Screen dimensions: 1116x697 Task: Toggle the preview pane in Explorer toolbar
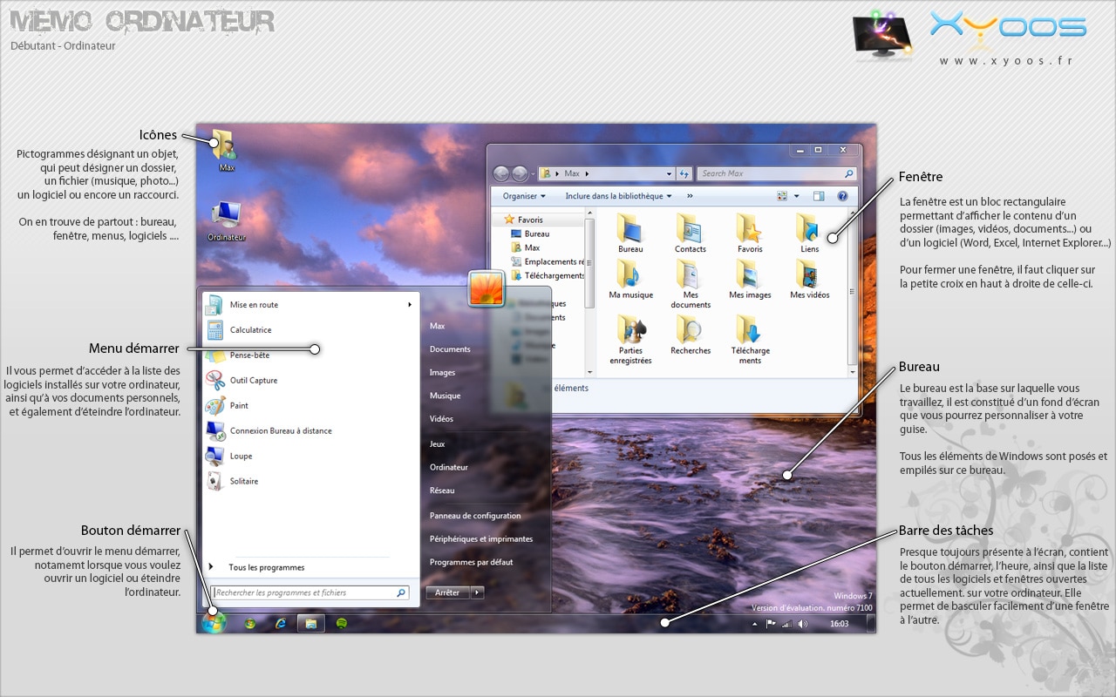(x=819, y=197)
